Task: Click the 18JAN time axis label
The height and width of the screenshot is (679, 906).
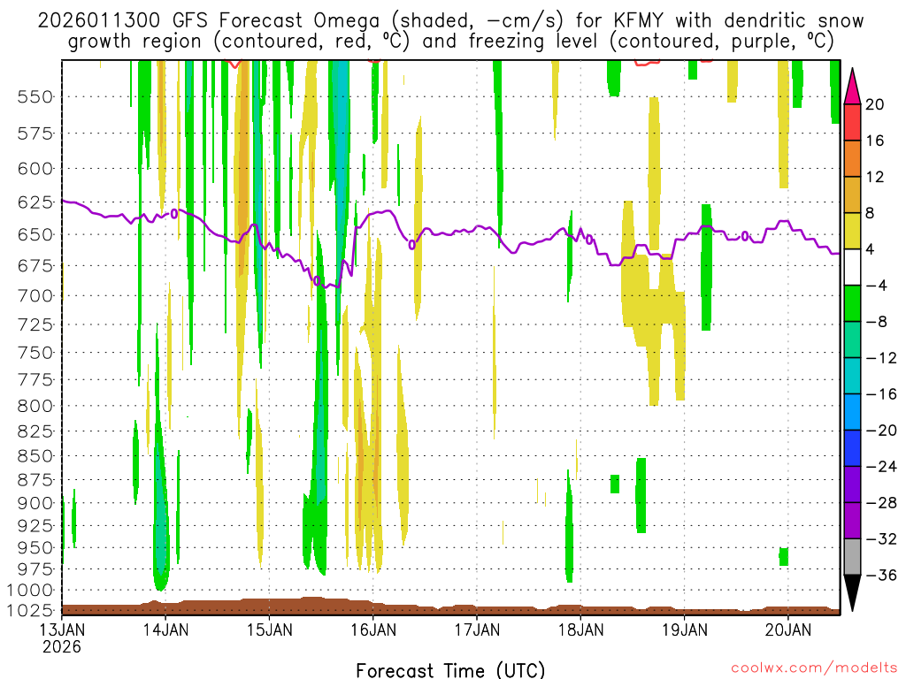Action: (580, 629)
